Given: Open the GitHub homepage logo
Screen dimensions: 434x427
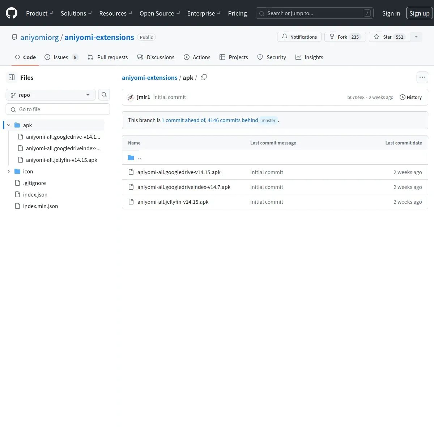Looking at the screenshot, I should pos(12,13).
